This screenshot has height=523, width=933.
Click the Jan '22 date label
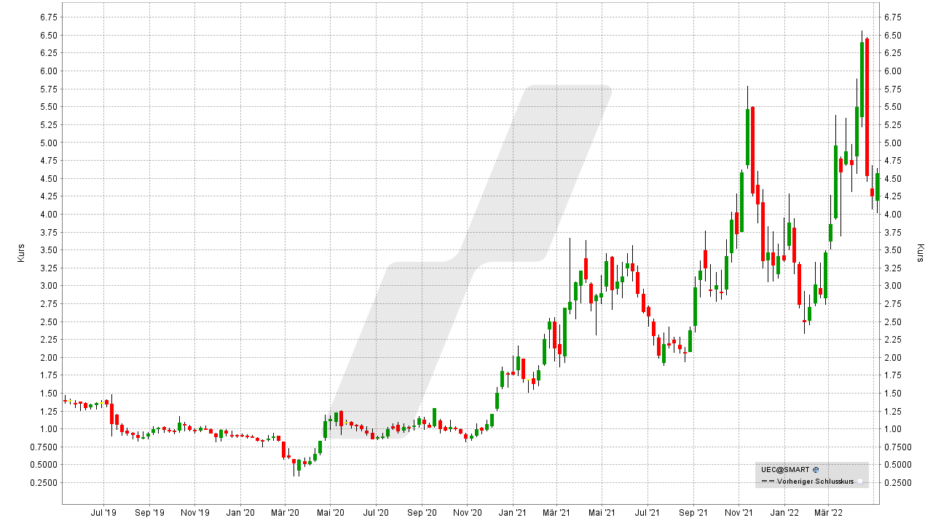click(x=784, y=512)
